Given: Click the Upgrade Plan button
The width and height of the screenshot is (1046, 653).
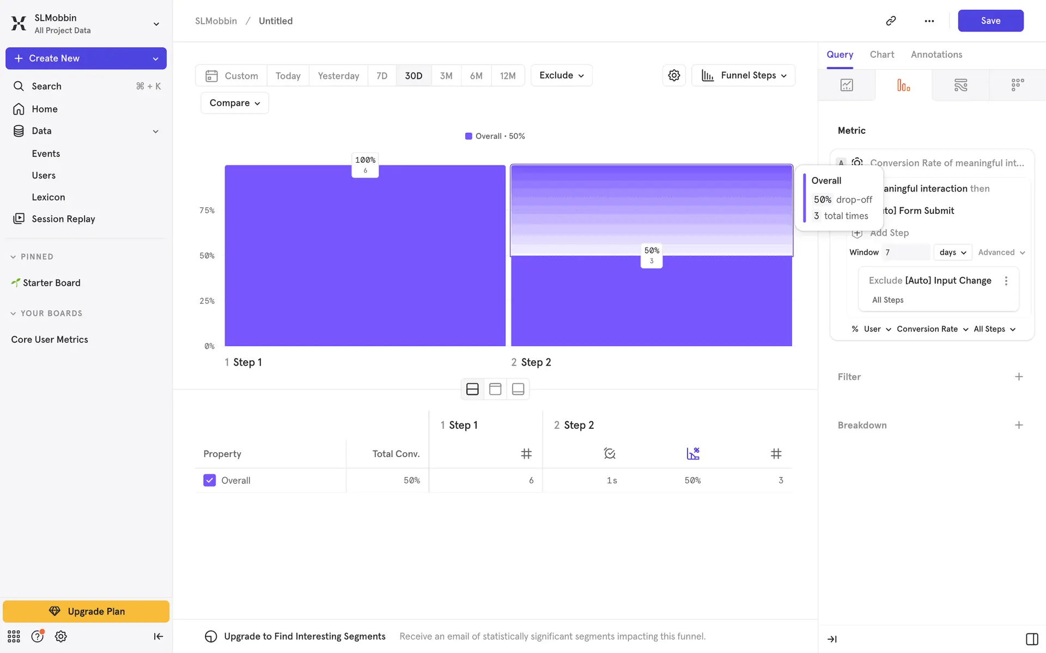Looking at the screenshot, I should coord(86,611).
